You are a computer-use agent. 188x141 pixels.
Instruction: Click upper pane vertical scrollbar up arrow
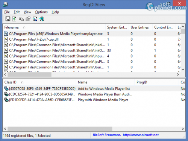click(x=183, y=26)
